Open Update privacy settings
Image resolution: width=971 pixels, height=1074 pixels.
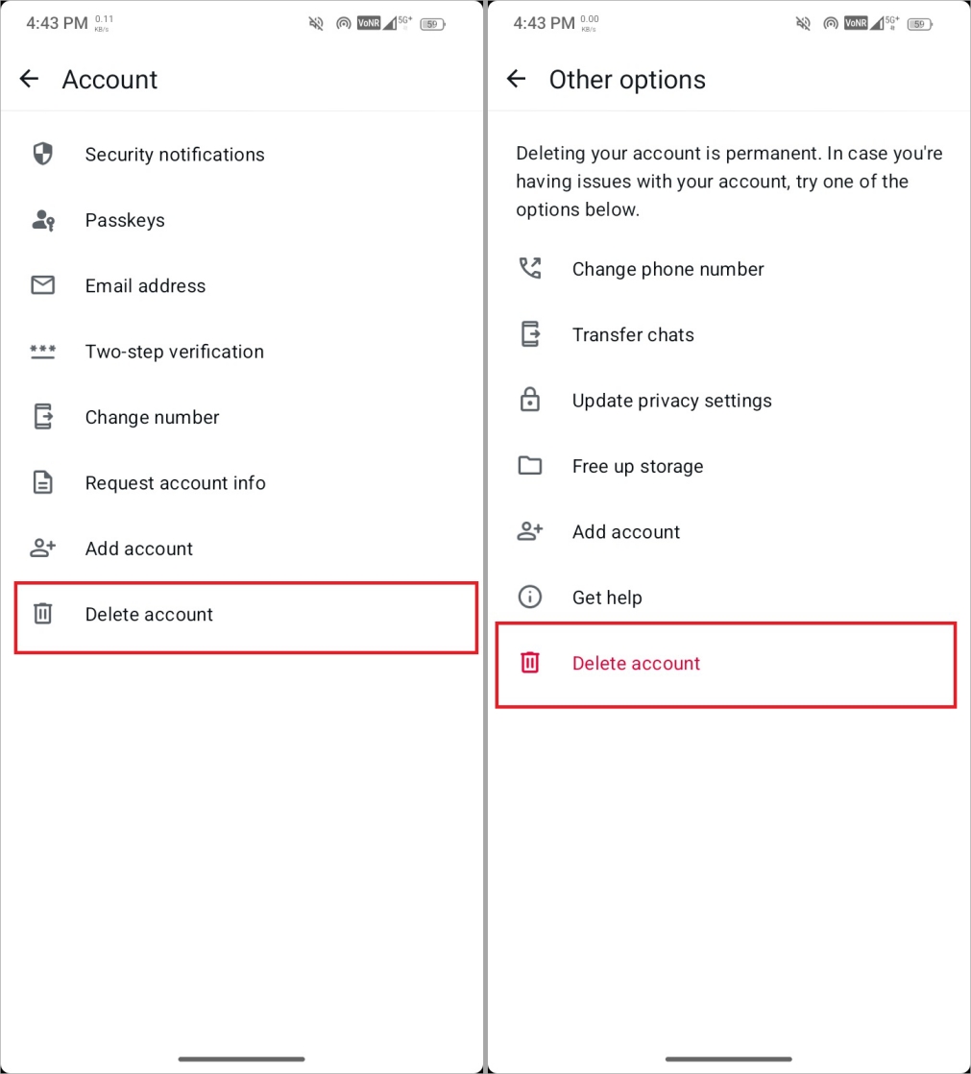click(x=672, y=400)
